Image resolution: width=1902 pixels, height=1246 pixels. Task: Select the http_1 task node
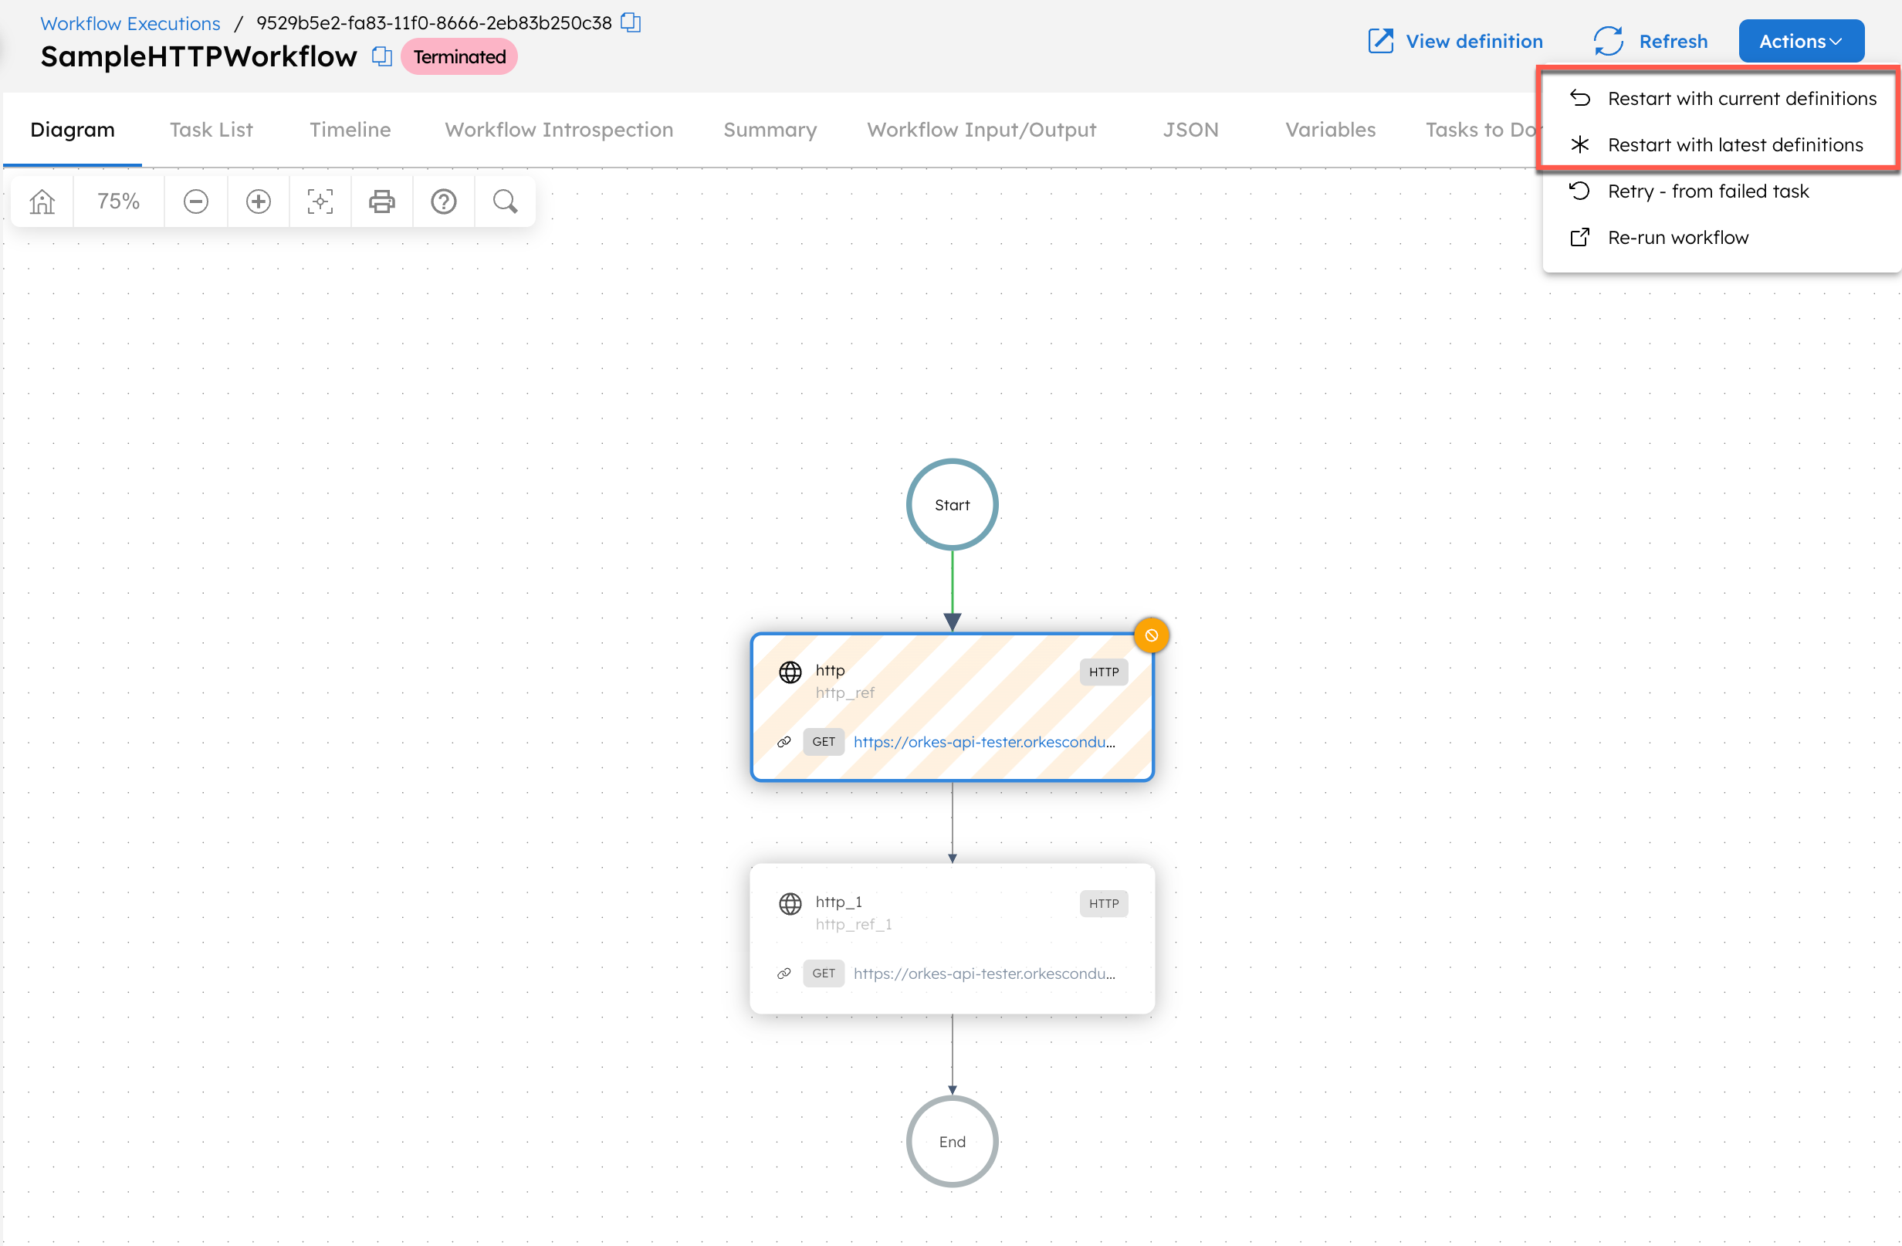click(x=952, y=939)
